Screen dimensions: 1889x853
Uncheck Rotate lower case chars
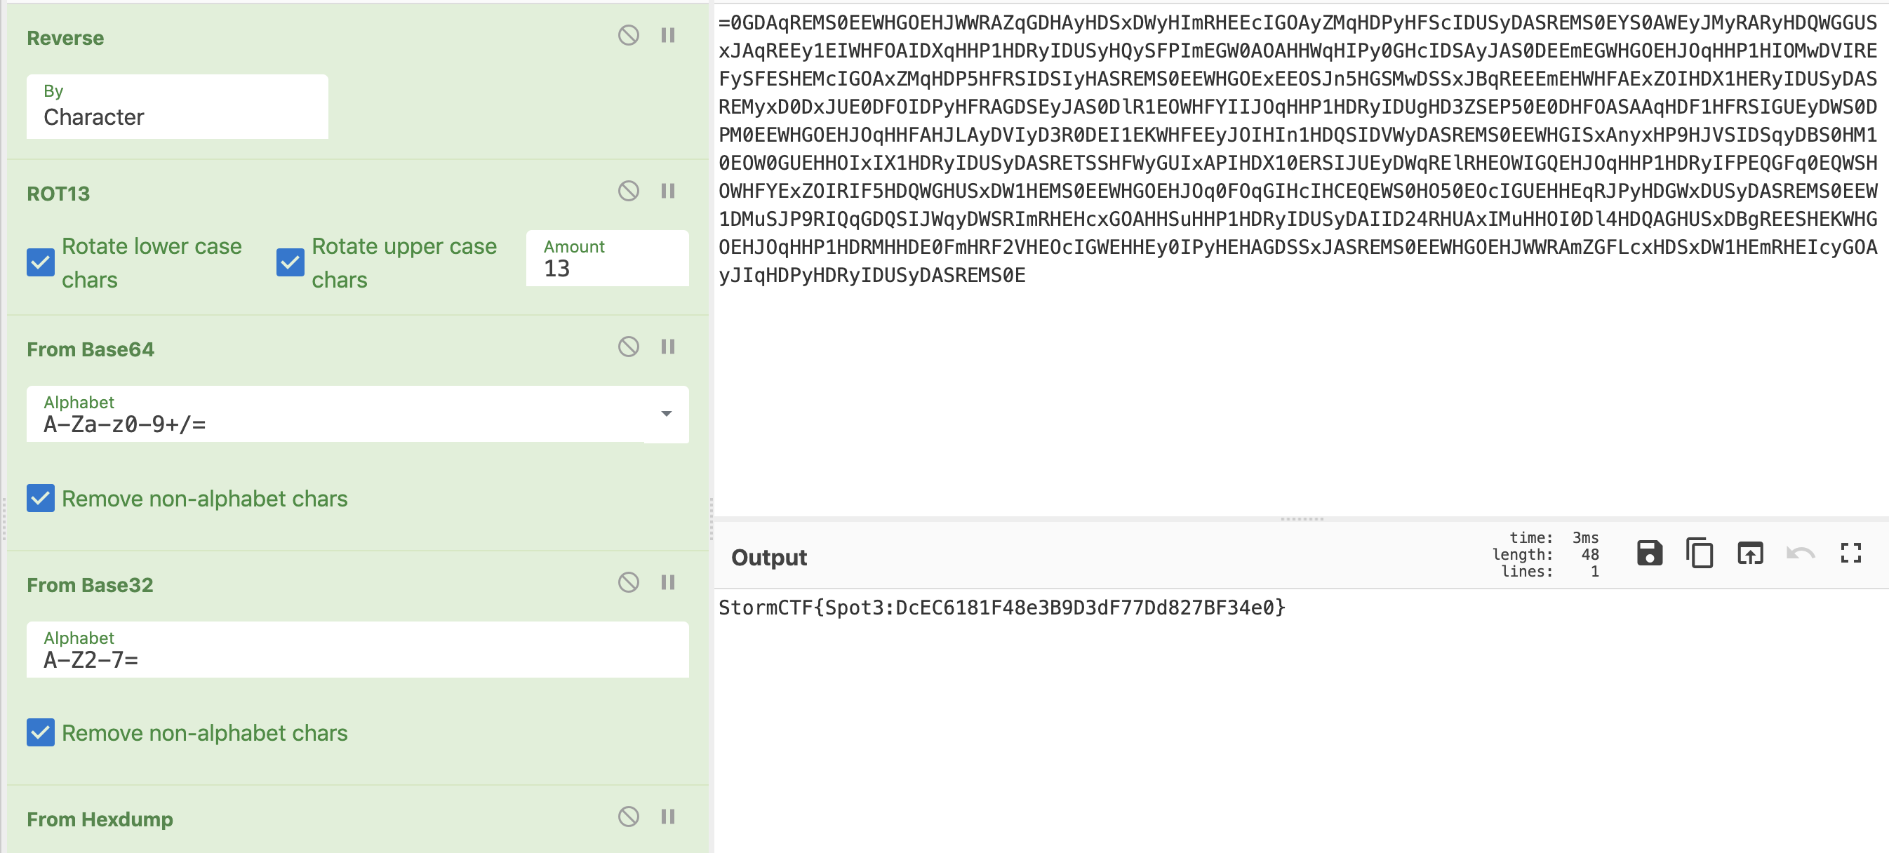(40, 262)
